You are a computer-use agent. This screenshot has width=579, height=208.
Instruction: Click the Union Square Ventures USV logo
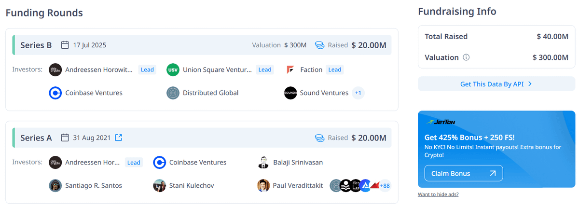pyautogui.click(x=173, y=70)
